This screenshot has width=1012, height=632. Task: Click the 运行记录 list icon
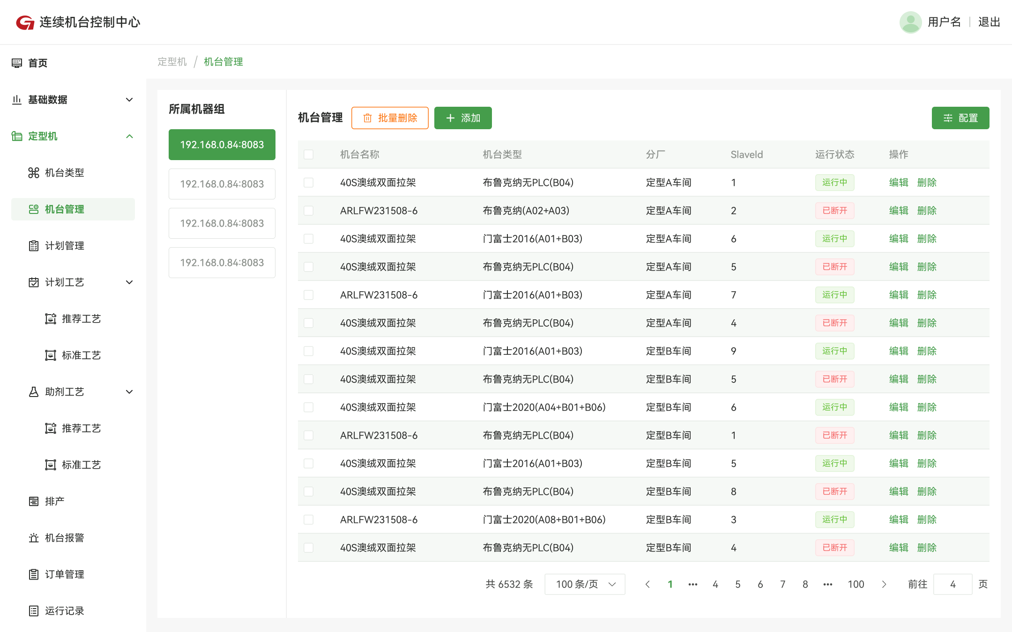point(34,611)
